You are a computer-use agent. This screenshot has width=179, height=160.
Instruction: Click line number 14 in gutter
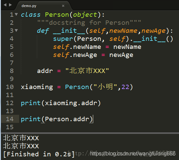click(10, 119)
